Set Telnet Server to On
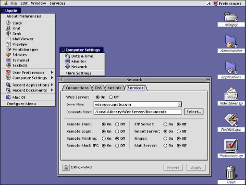The image size is (246, 185). (165, 132)
